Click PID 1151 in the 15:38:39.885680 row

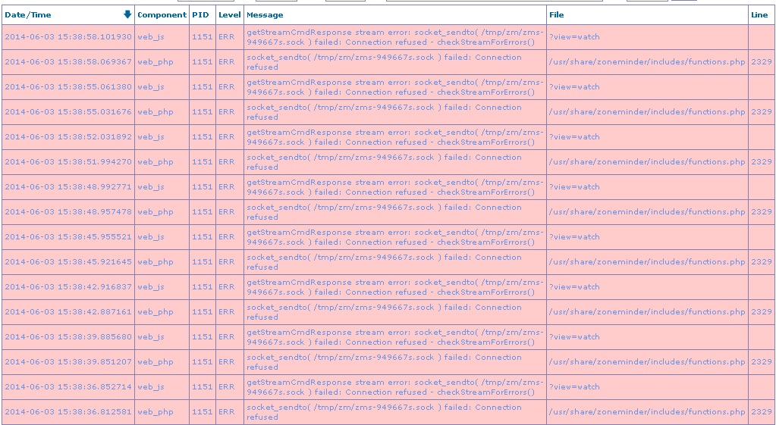click(202, 336)
